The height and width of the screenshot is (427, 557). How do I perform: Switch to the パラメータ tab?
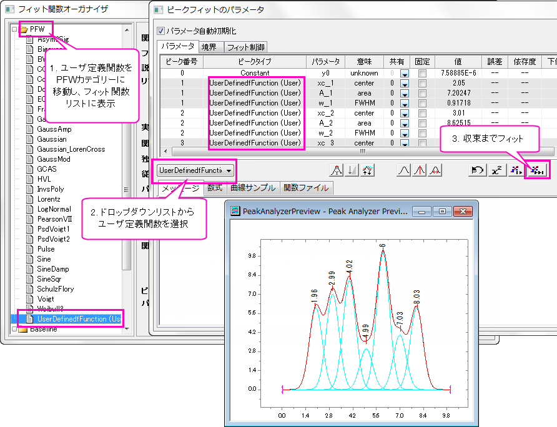pos(177,46)
